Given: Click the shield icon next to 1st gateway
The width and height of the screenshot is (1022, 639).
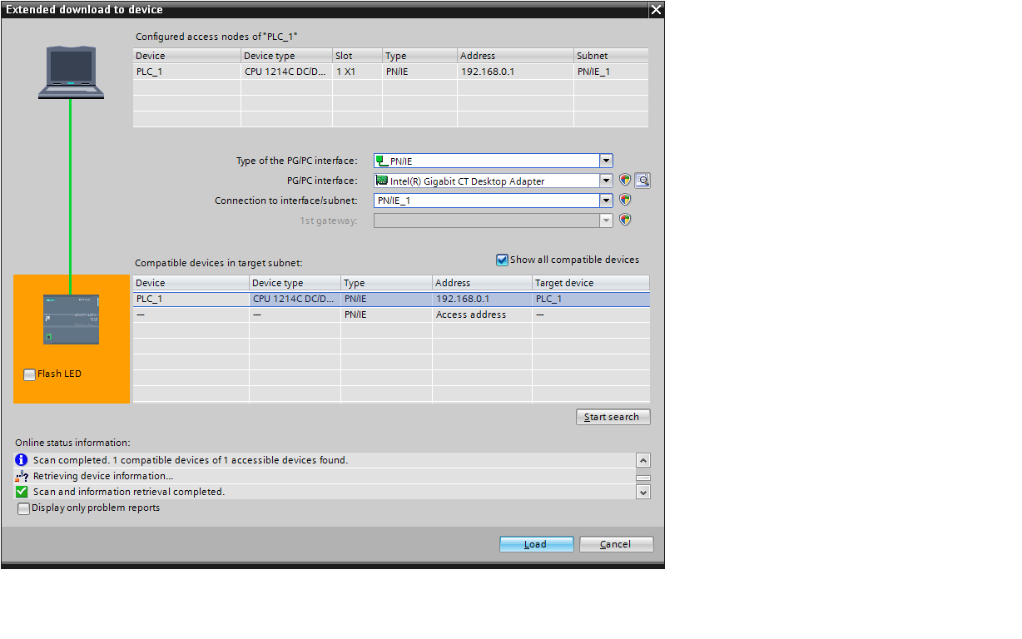Looking at the screenshot, I should point(625,220).
